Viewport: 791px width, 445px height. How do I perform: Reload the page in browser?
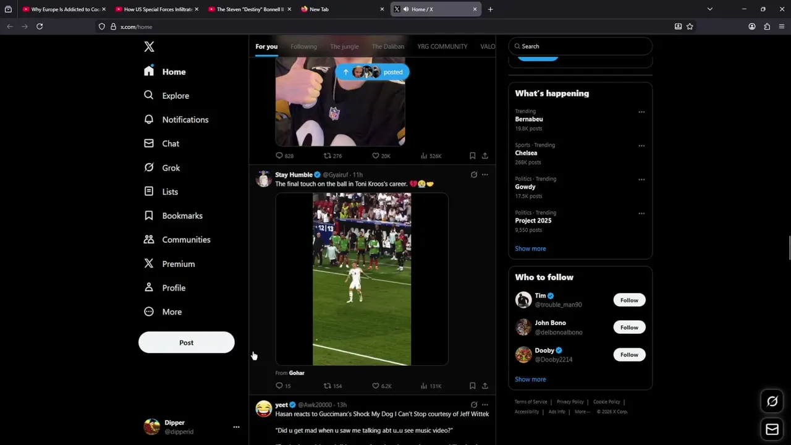[x=40, y=27]
